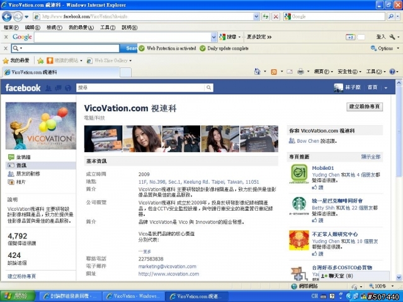Click Facebook friend requests icon

tap(48, 88)
